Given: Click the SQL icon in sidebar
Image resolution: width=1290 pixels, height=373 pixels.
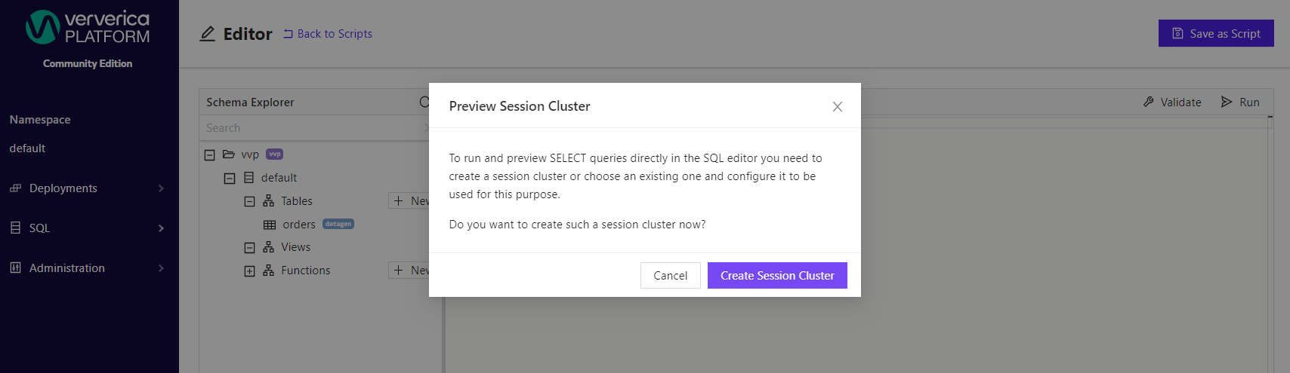Looking at the screenshot, I should click(x=15, y=228).
